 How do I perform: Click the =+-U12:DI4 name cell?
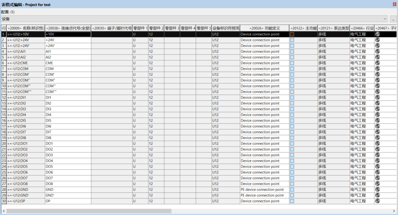(x=26, y=115)
